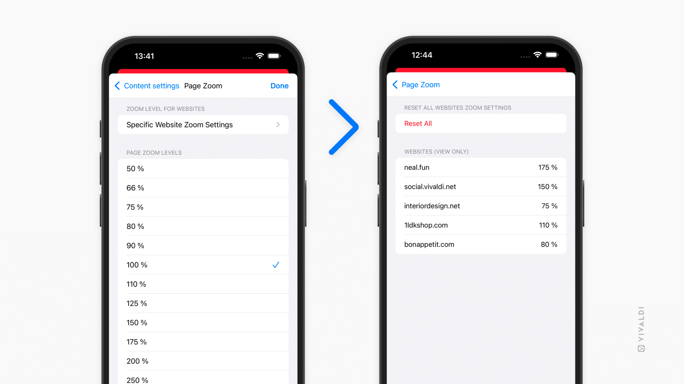Click the back arrow on Page Zoom screen
The image size is (684, 384).
(x=395, y=85)
